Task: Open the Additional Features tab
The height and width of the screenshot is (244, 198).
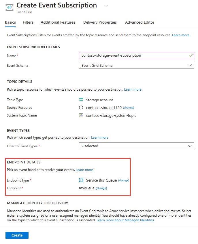Action: [x=58, y=22]
